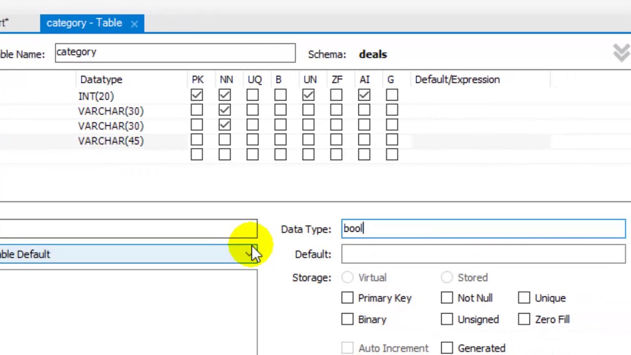Screen dimensions: 631x355
Task: Edit the Table Name field containing category
Action: click(175, 53)
